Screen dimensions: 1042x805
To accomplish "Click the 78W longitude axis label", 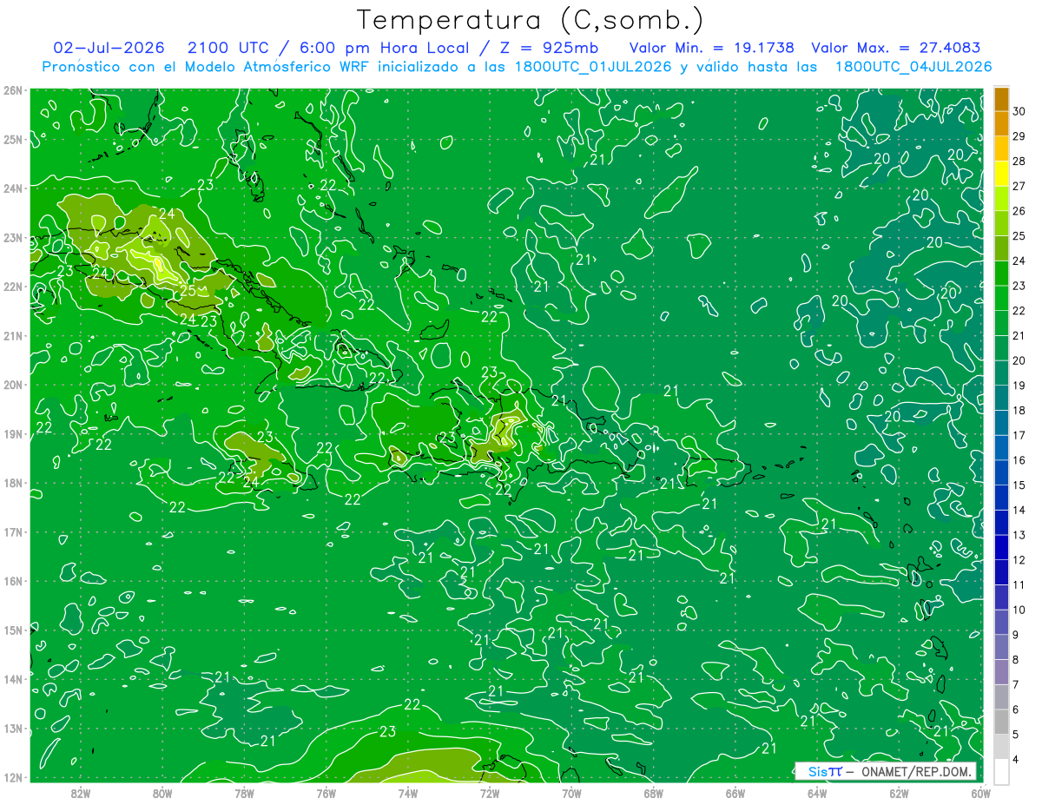I will pos(244,792).
